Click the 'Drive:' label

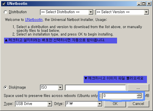[59, 104]
